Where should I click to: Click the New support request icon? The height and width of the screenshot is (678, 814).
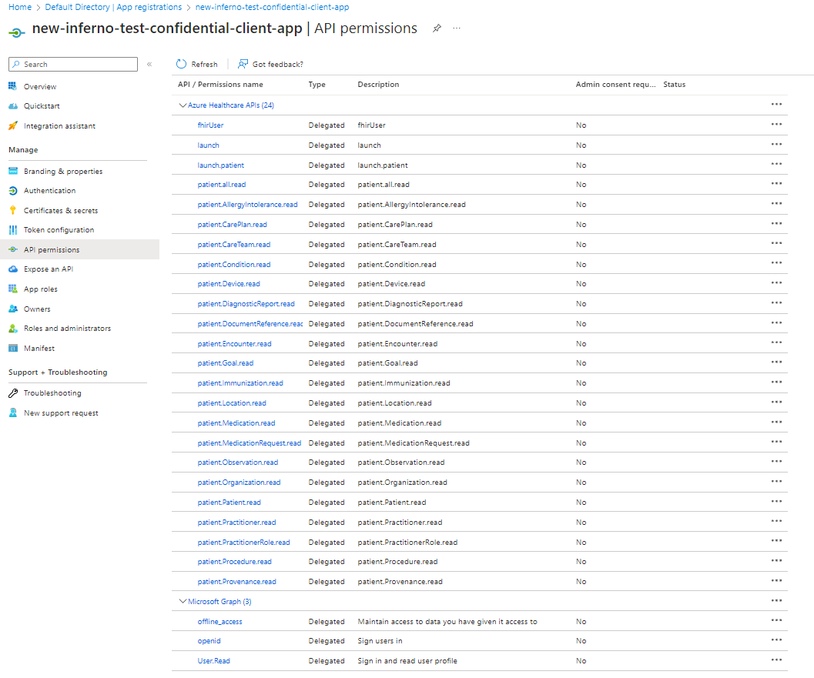(13, 413)
